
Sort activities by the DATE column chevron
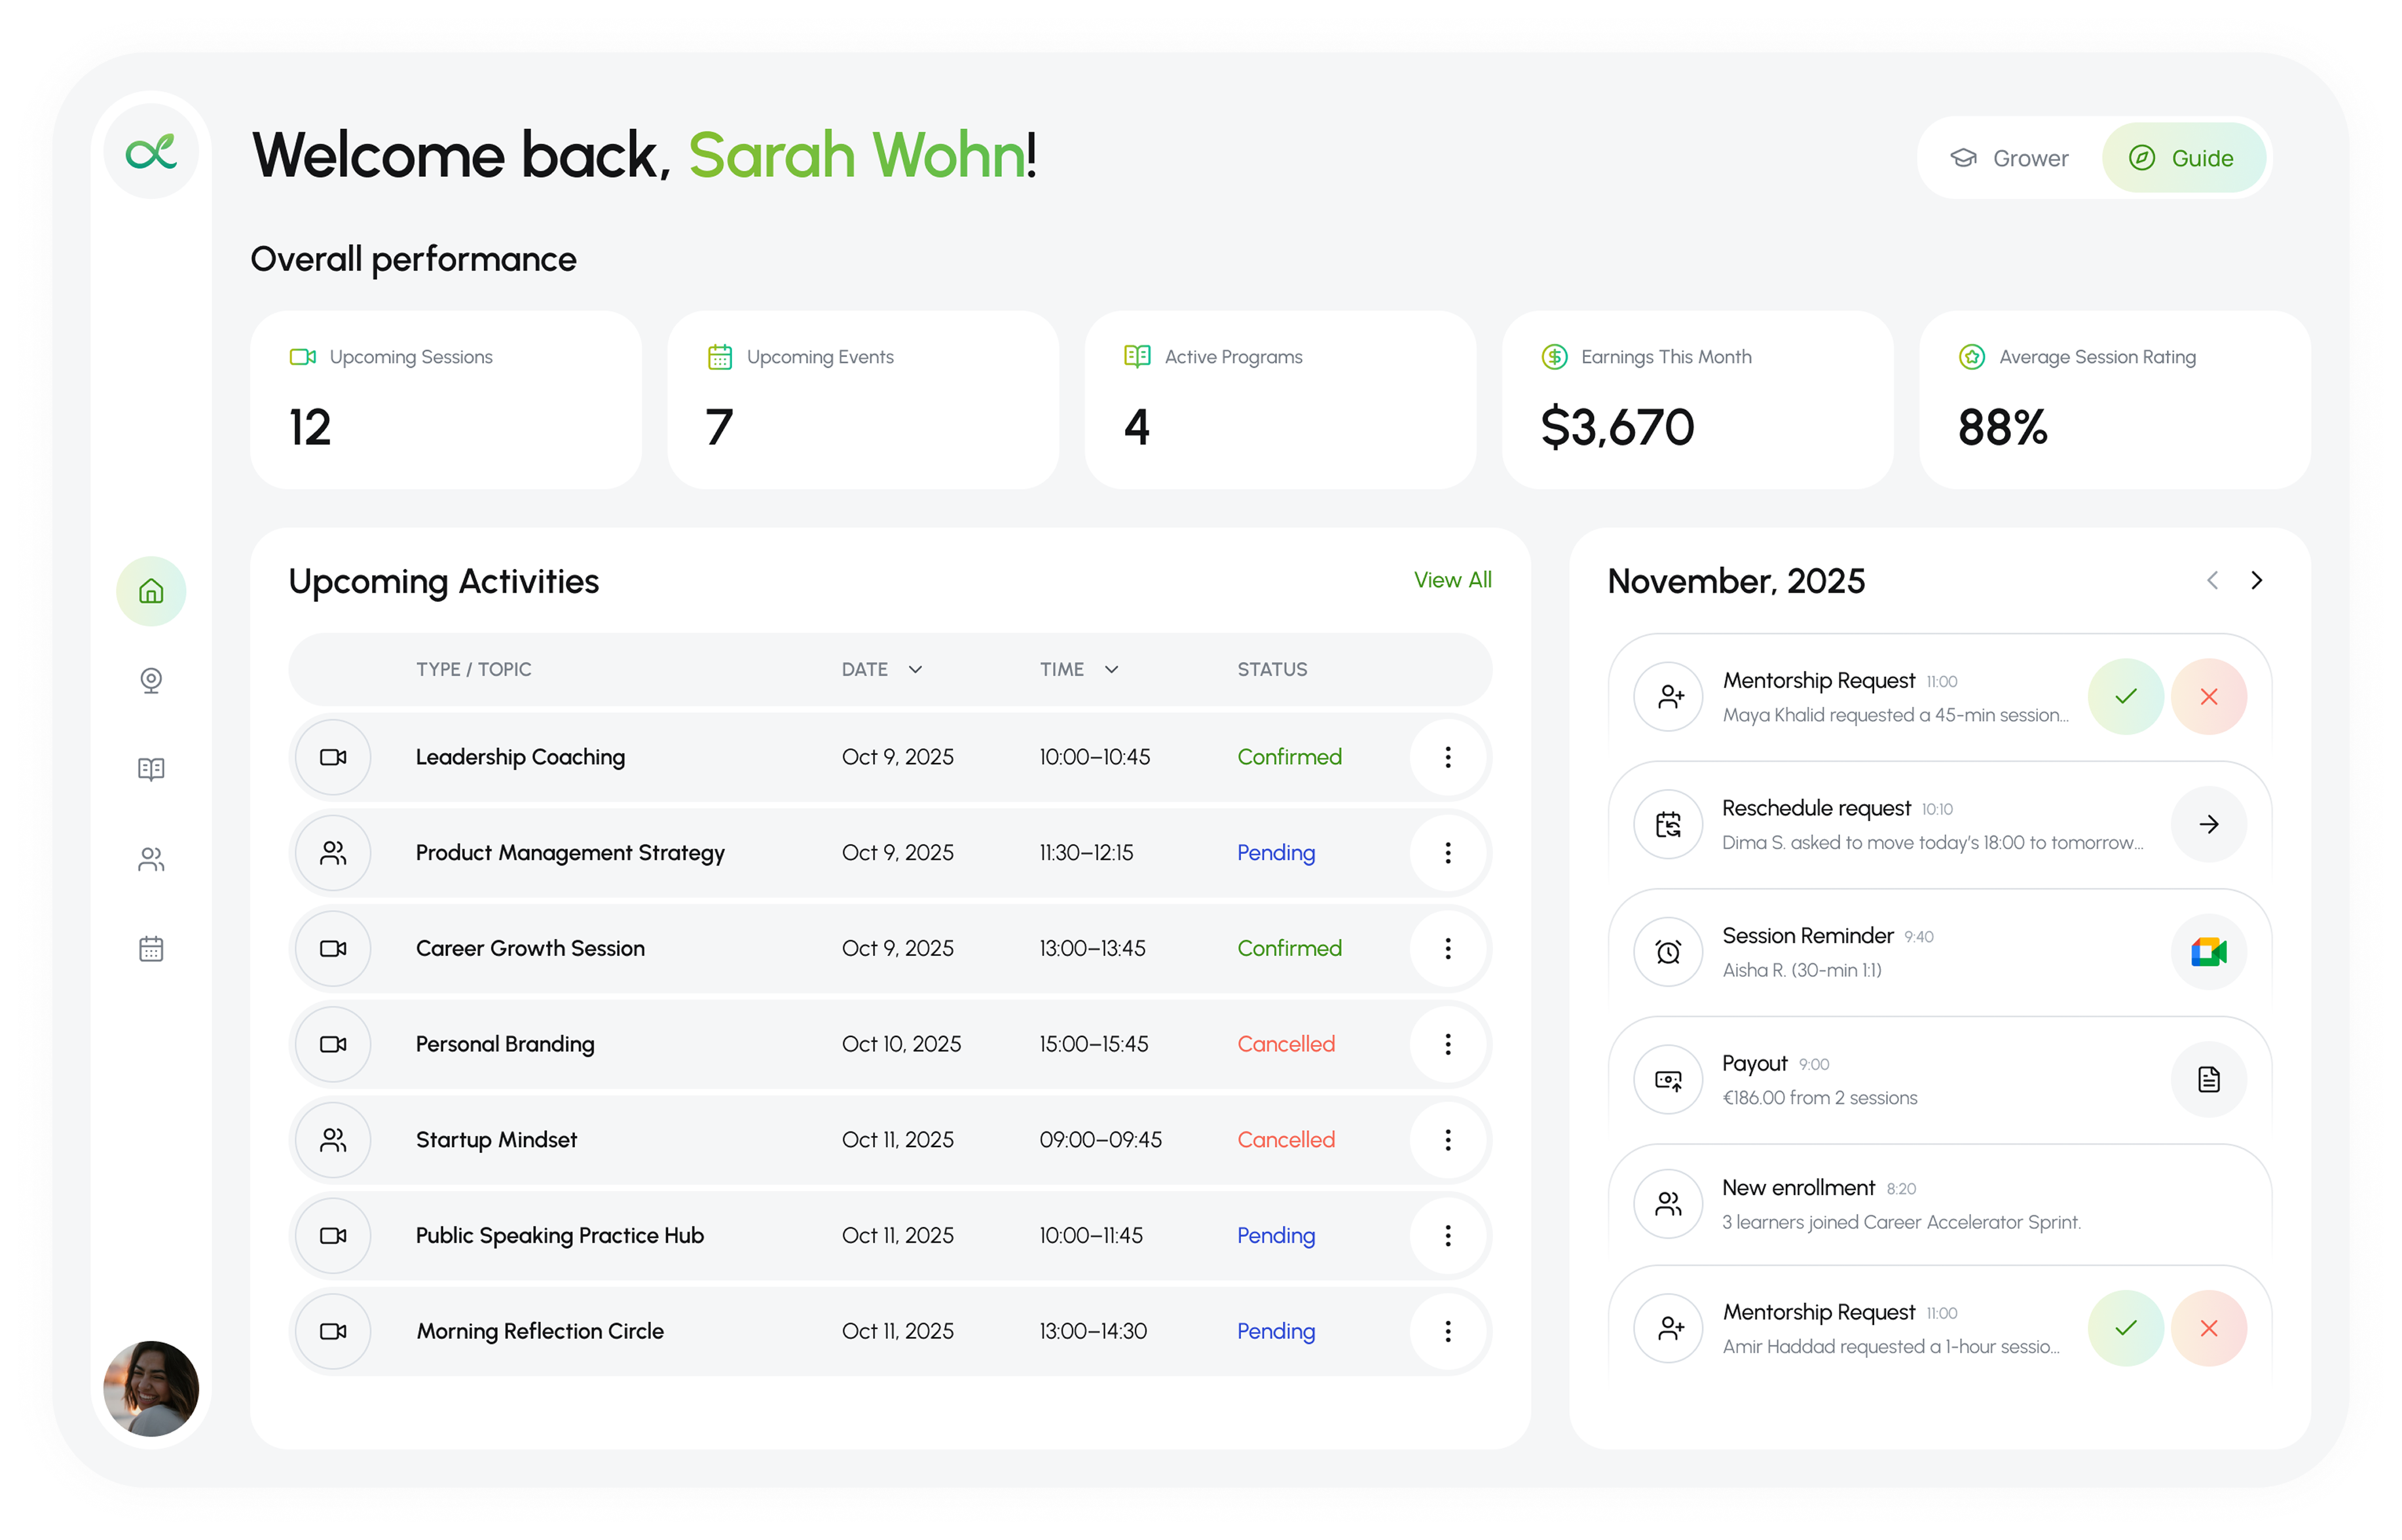[915, 670]
